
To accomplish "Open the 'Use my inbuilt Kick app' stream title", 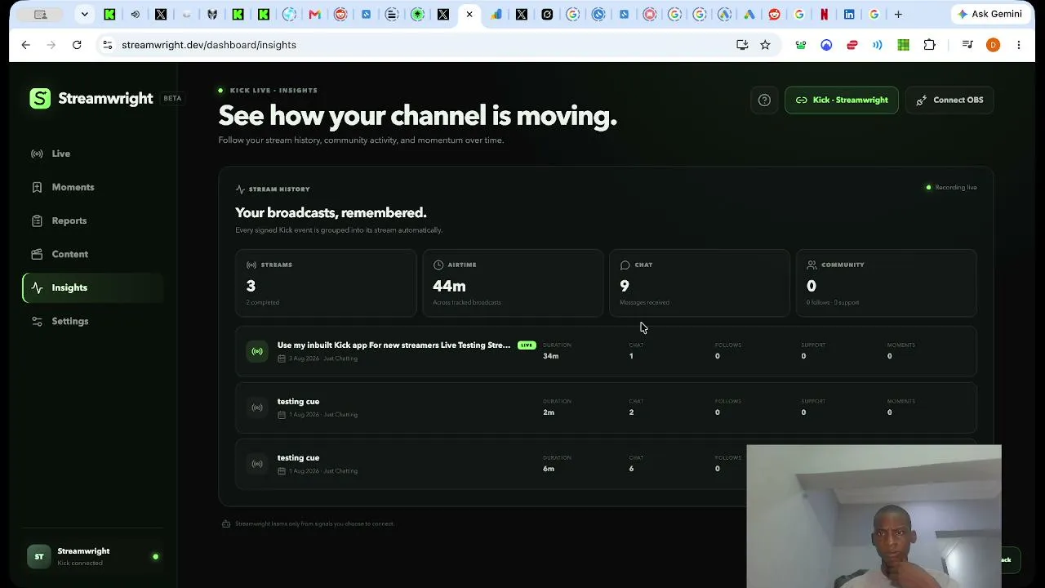I will [394, 345].
